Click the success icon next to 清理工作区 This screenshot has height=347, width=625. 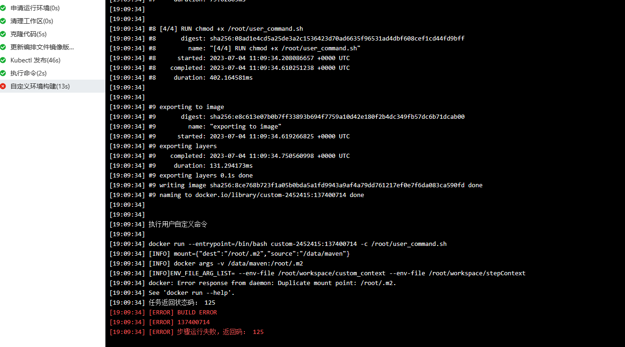coord(3,21)
